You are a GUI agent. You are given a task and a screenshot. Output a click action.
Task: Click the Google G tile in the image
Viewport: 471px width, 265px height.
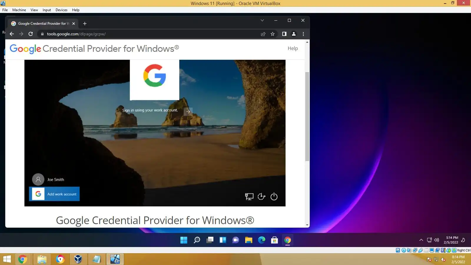point(155,80)
